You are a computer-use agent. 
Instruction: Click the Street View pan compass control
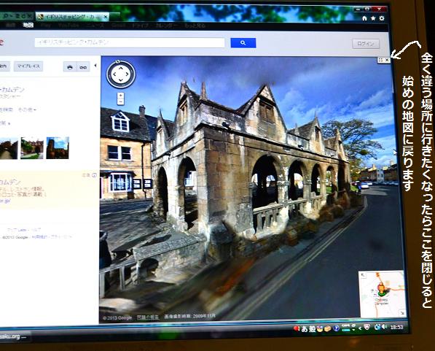tap(121, 74)
